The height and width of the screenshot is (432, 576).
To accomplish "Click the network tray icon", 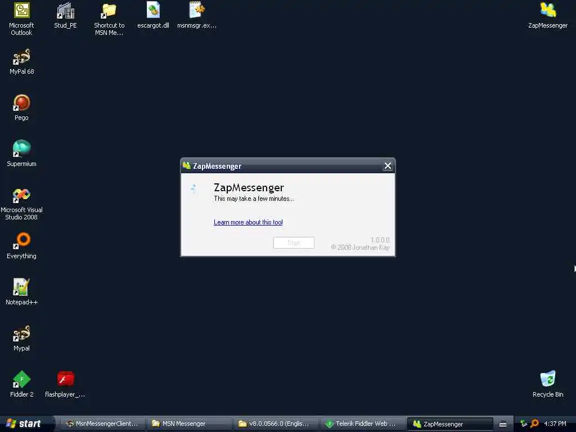I will pos(524,424).
